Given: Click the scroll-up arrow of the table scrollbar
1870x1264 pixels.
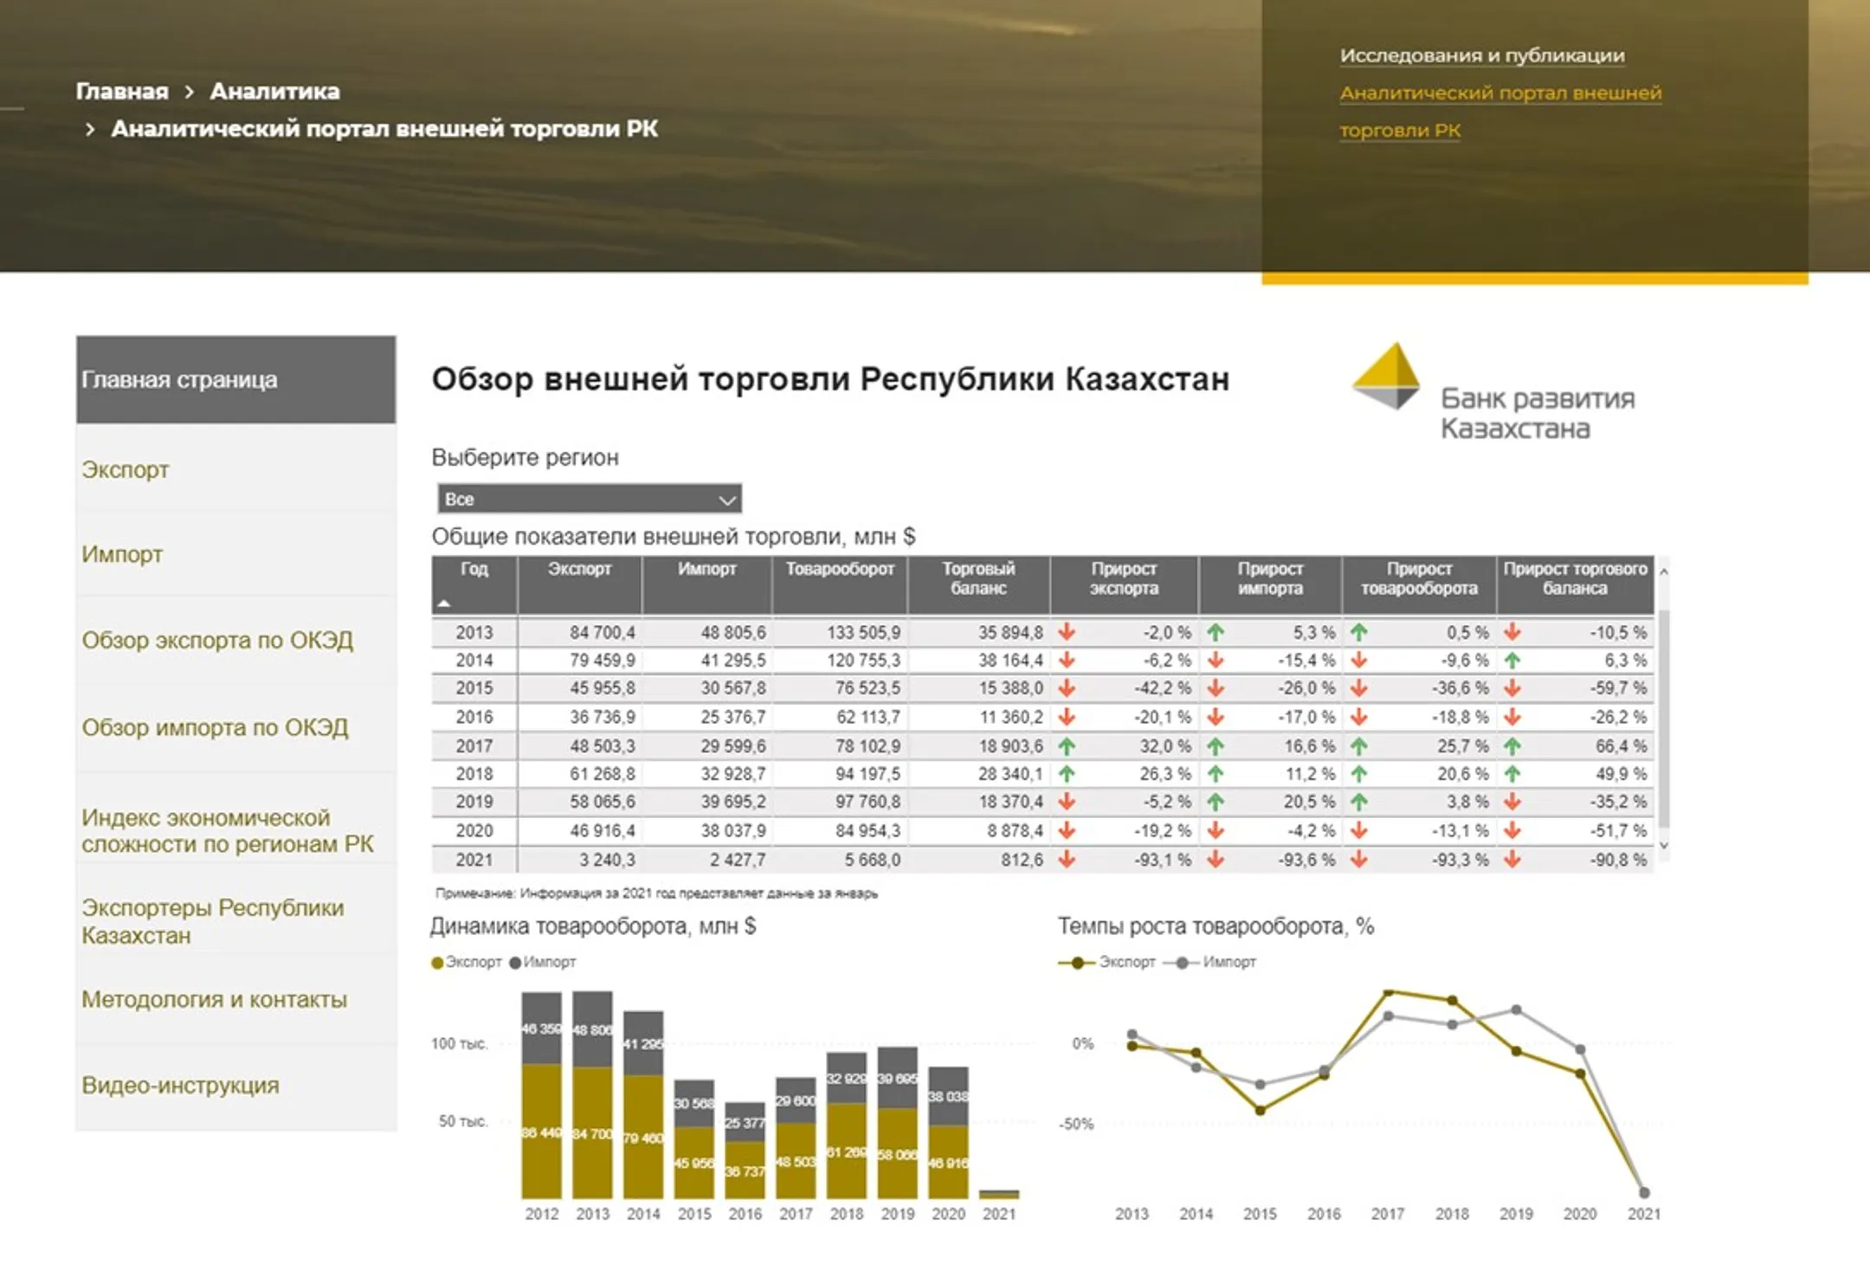Looking at the screenshot, I should pos(1663,572).
